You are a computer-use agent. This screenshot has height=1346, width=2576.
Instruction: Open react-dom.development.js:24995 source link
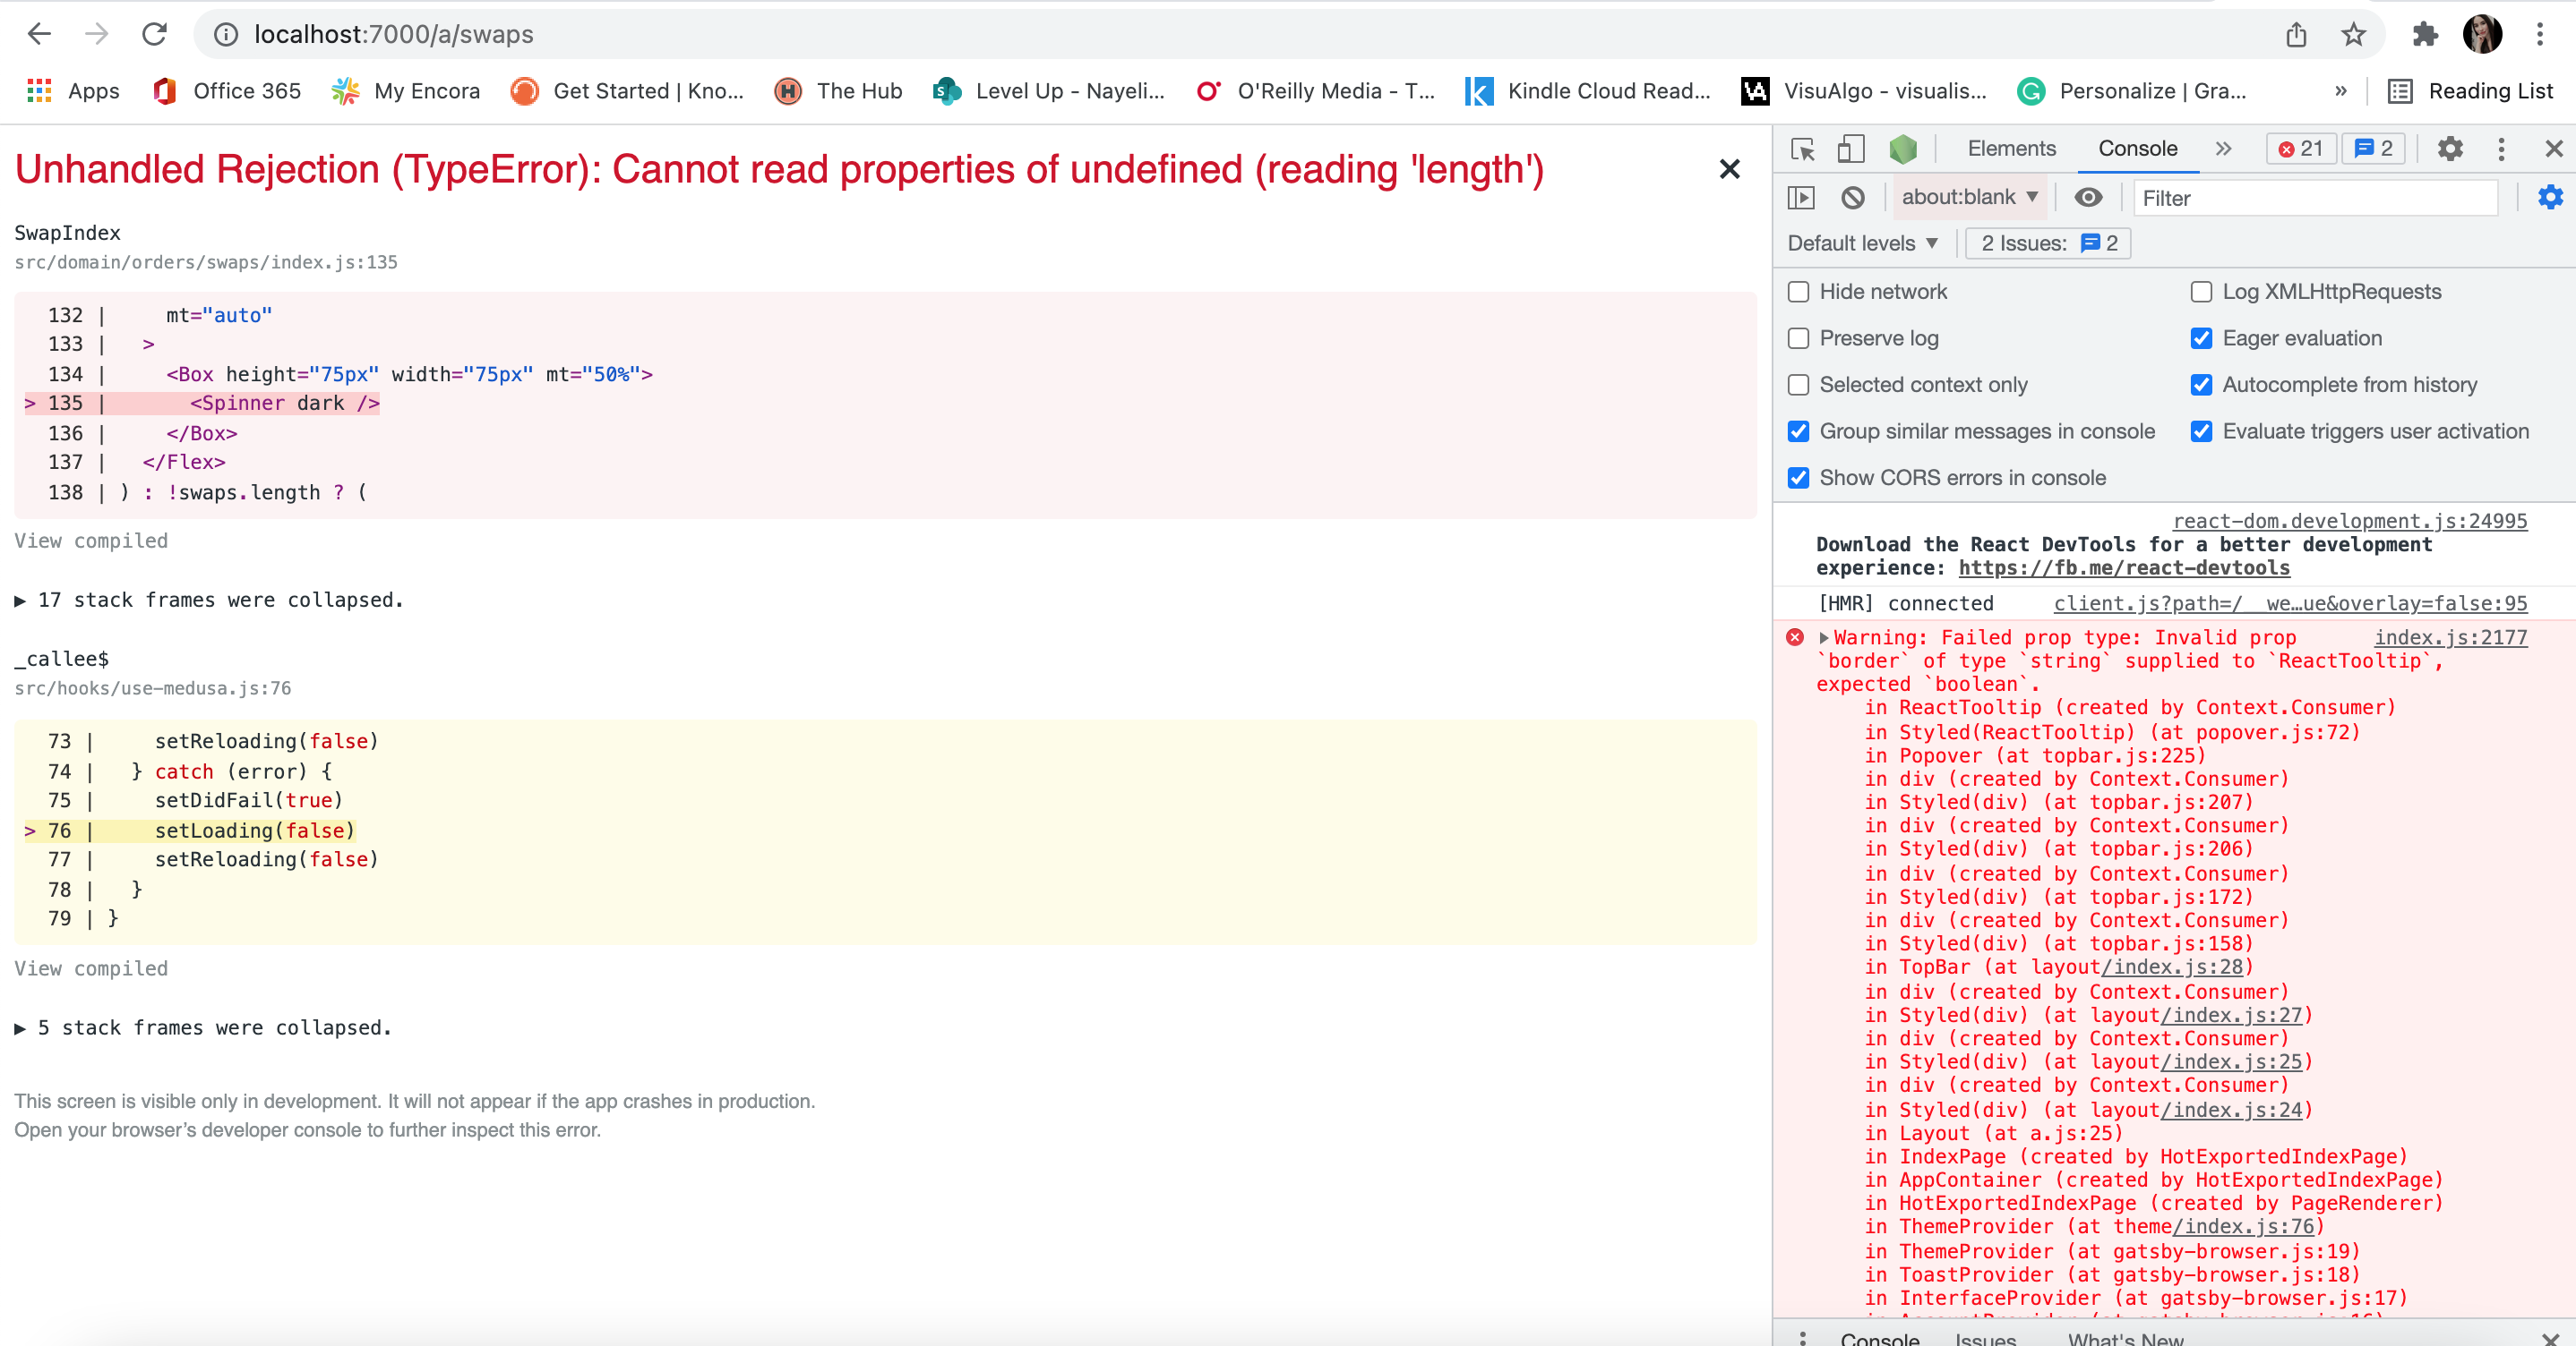tap(2350, 521)
